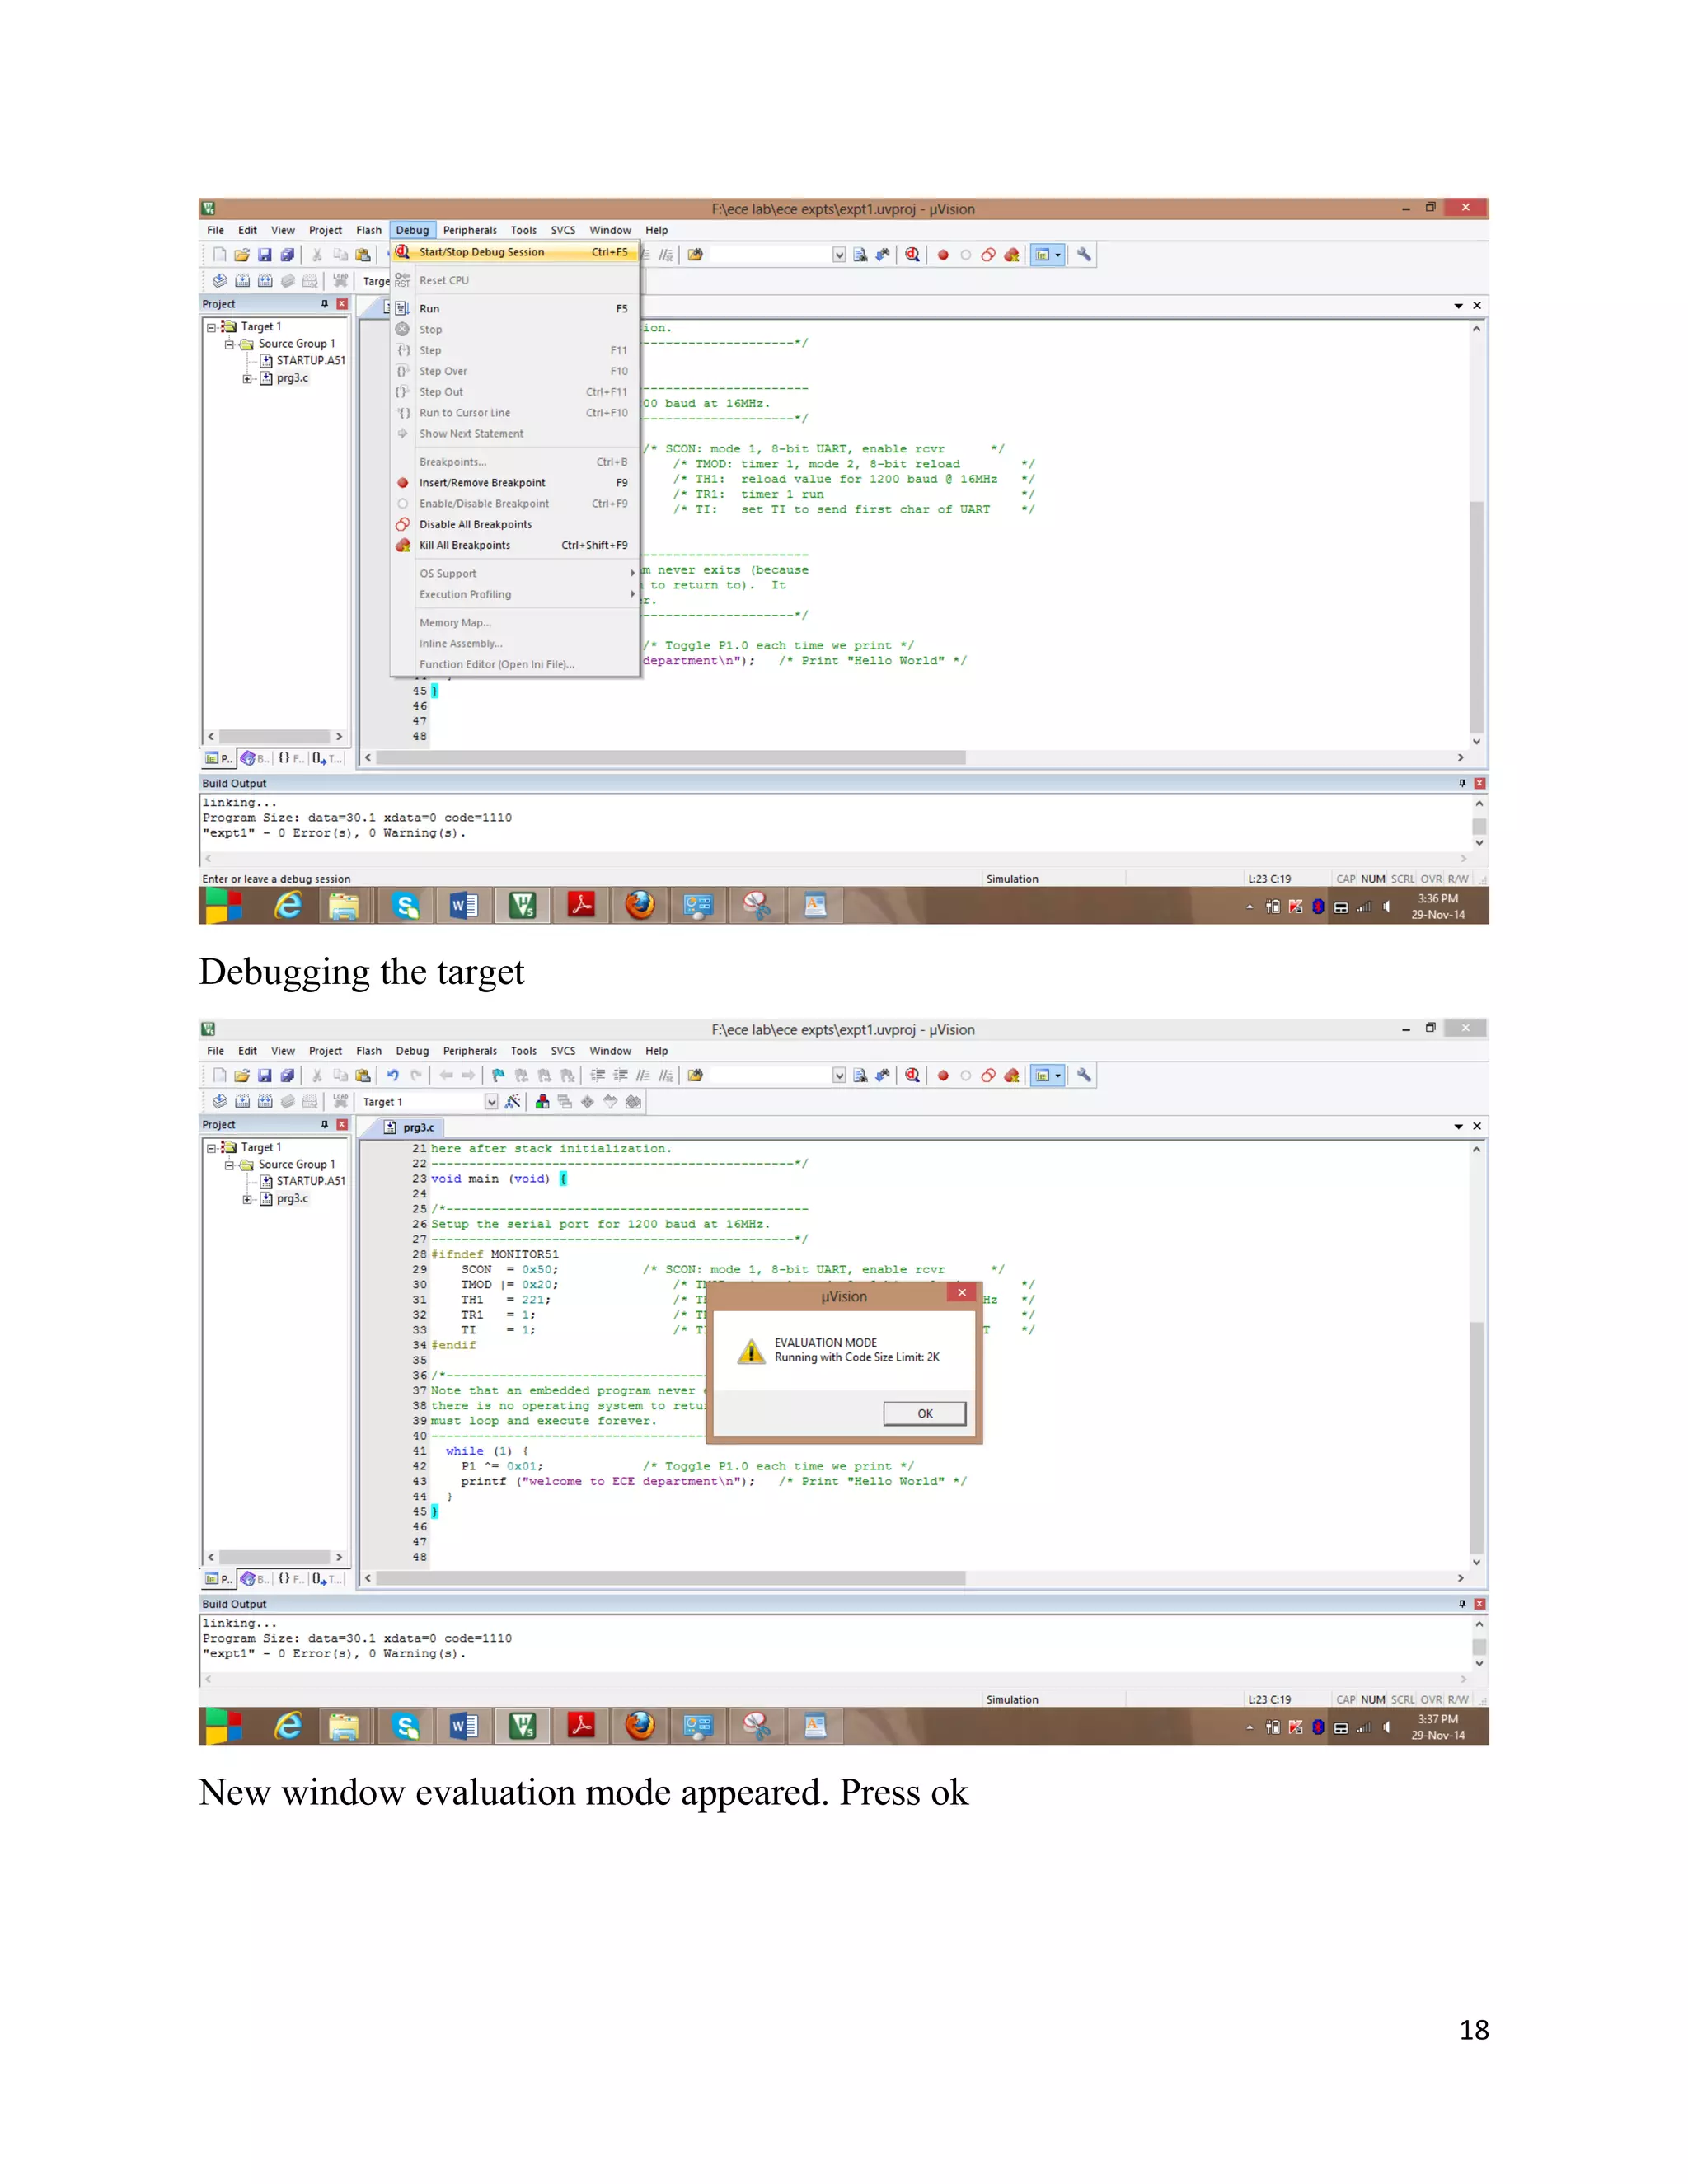
Task: Click the Keil µVision taskbar icon, upper screenshot
Action: click(523, 906)
